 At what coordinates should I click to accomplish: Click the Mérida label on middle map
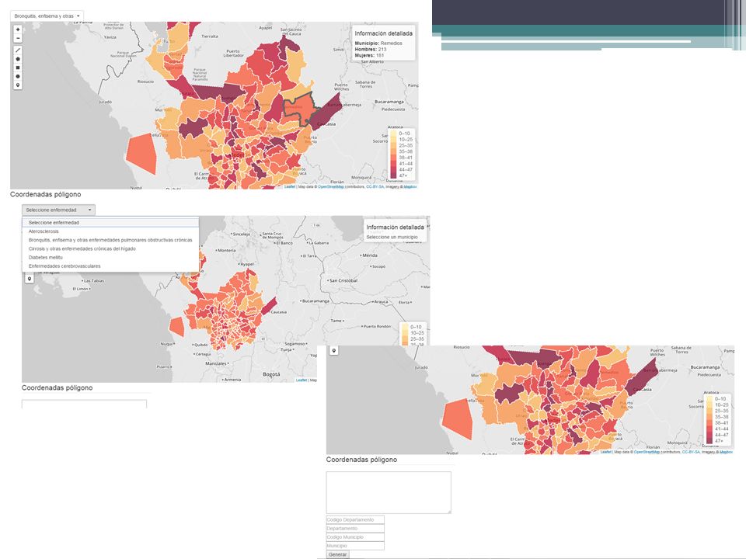pyautogui.click(x=369, y=255)
